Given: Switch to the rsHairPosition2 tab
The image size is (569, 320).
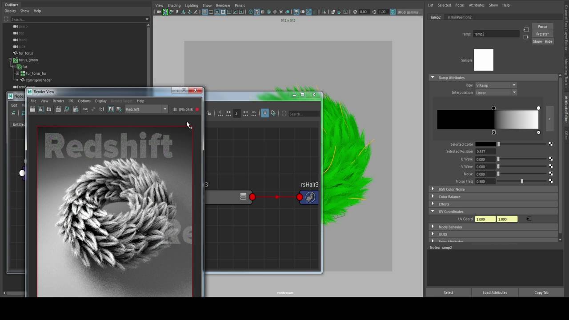Looking at the screenshot, I should pyautogui.click(x=459, y=17).
